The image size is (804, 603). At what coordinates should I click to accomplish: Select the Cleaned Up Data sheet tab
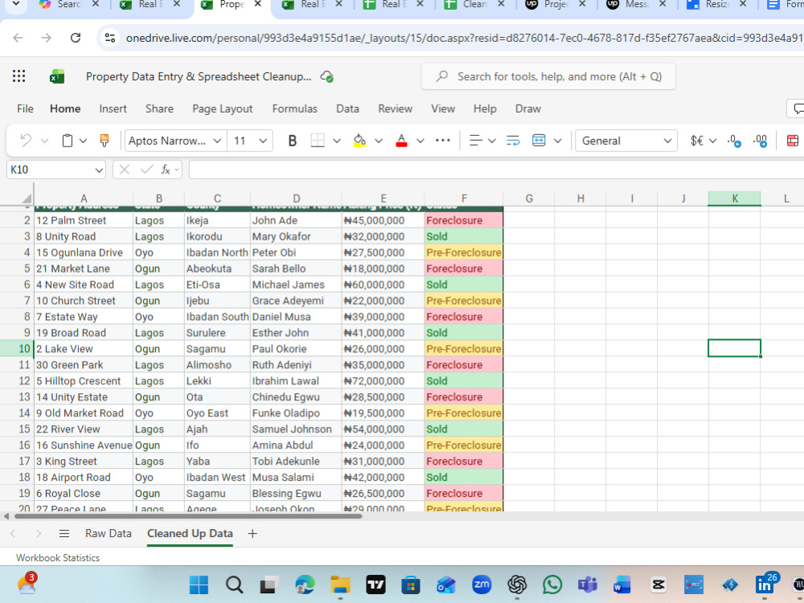[191, 534]
